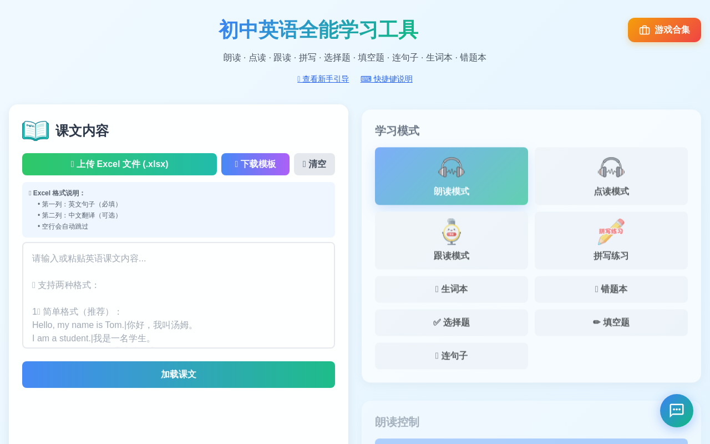Click the control bar under 朗读控制
The height and width of the screenshot is (444, 710).
530,440
